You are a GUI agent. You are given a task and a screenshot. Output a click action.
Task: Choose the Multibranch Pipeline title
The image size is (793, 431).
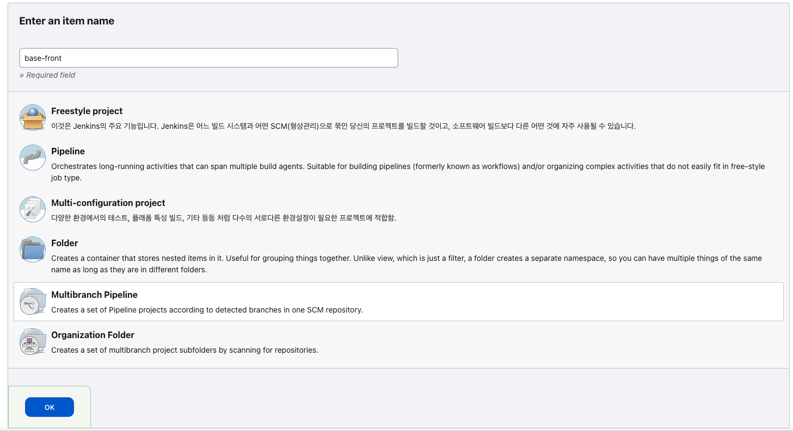[94, 295]
